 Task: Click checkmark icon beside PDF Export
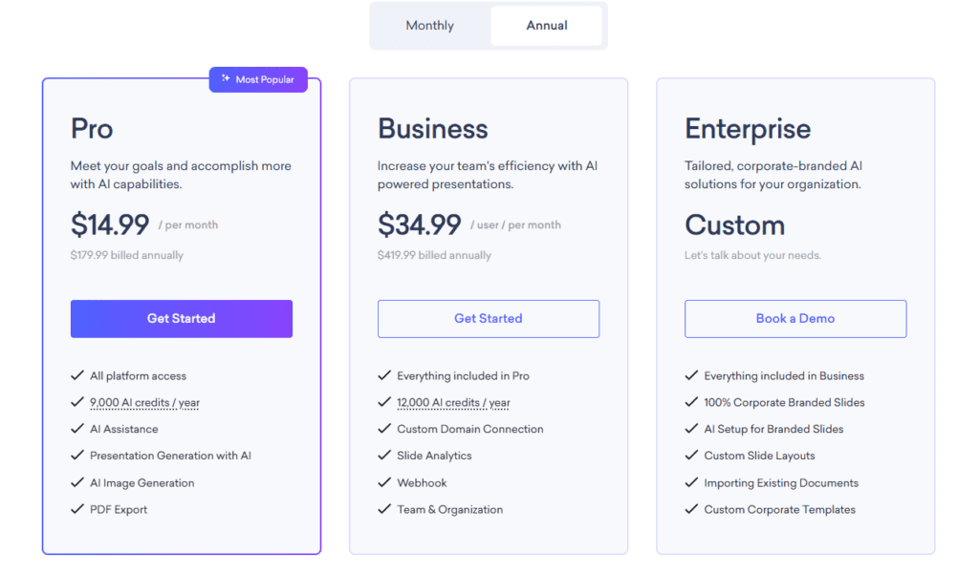77,510
